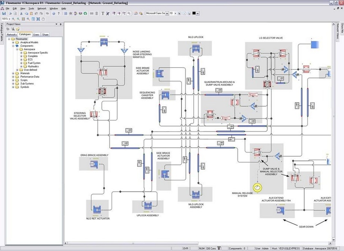The width and height of the screenshot is (344, 251).
Task: Open the Microsoft Sans Serif font dropdown
Action: click(167, 13)
